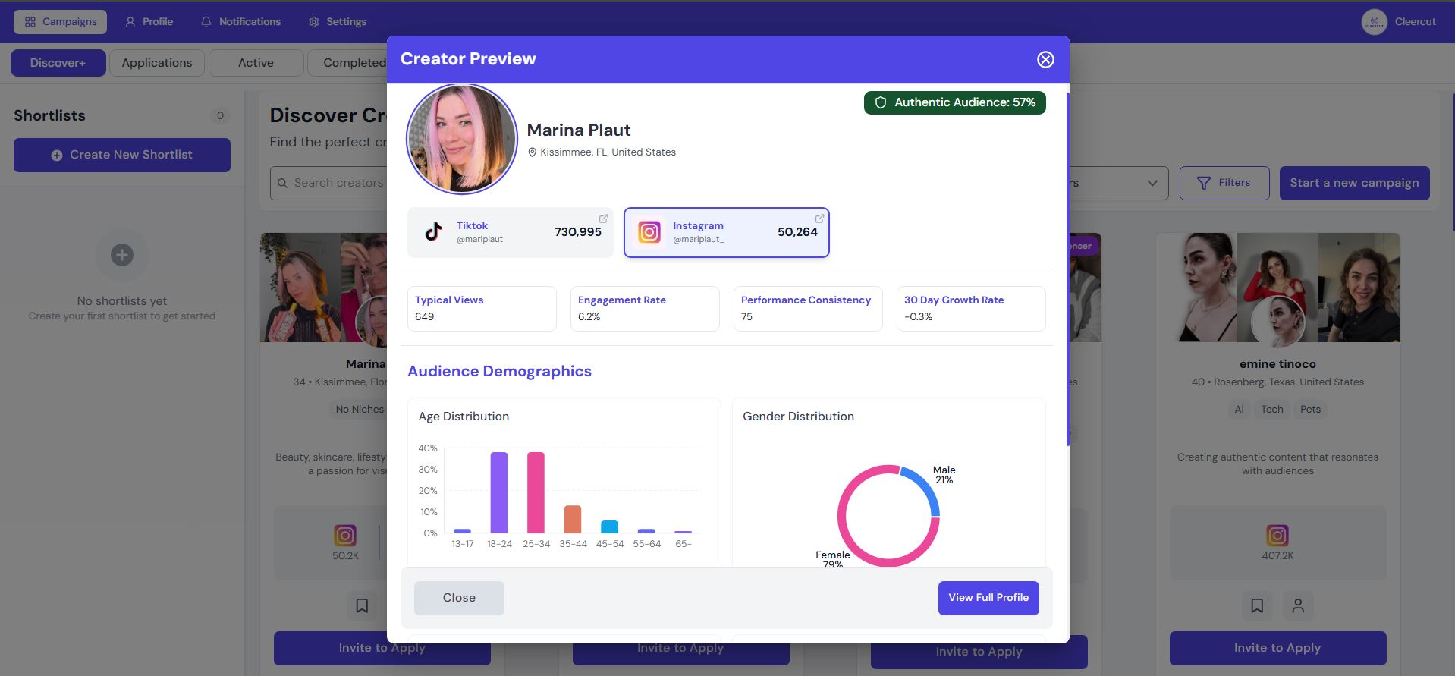This screenshot has width=1455, height=676.
Task: Click the location pin icon beside Kissimmee
Action: pos(533,152)
